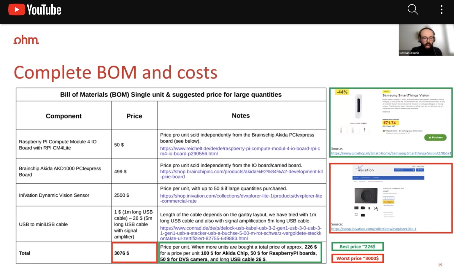Click the 'Price per unit. When more units' total note

coord(240,253)
